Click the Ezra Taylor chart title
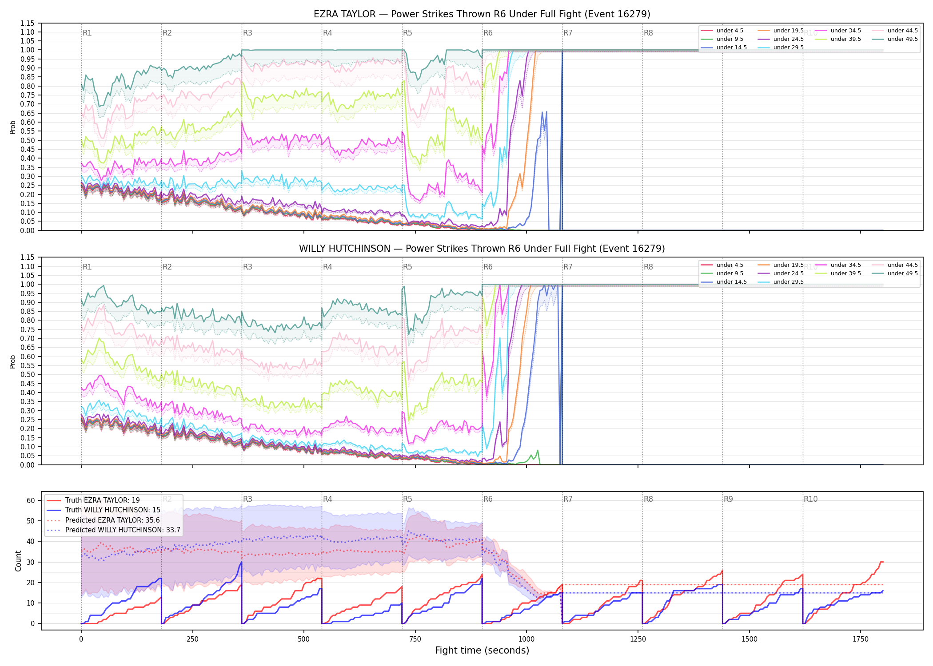Screen dimensions: 933x666 [x=482, y=14]
